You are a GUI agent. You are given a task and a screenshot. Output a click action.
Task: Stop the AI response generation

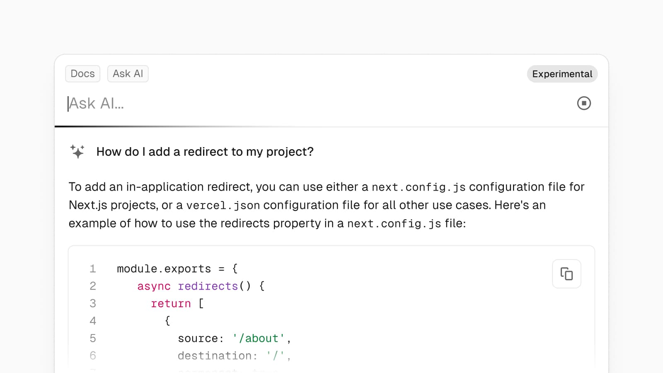584,103
